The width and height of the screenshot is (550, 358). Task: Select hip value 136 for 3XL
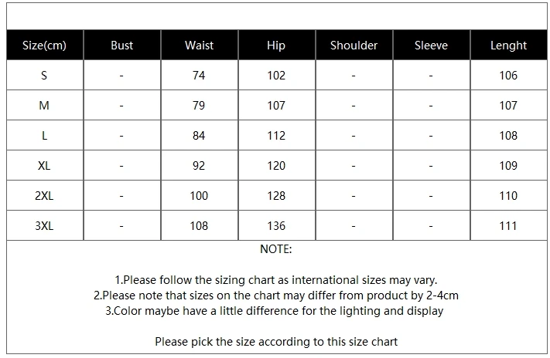pyautogui.click(x=276, y=226)
